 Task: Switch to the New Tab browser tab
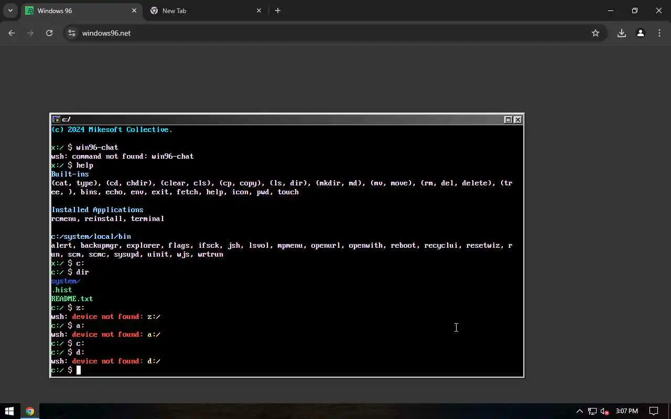(205, 10)
